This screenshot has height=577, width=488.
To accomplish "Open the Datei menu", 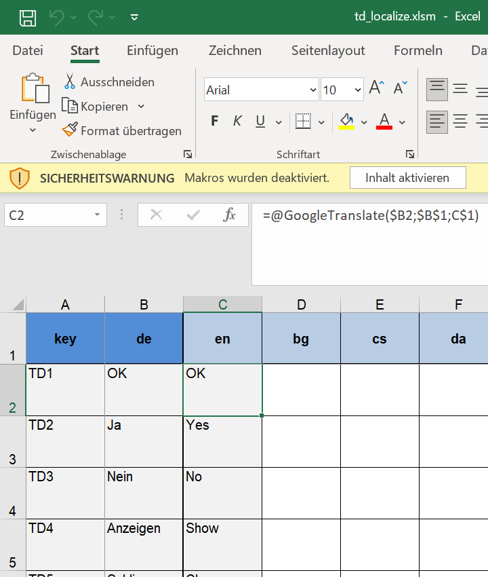I will tap(28, 51).
